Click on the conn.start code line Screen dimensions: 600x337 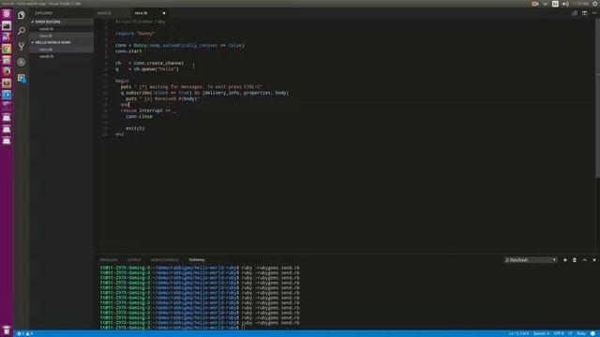pos(128,51)
